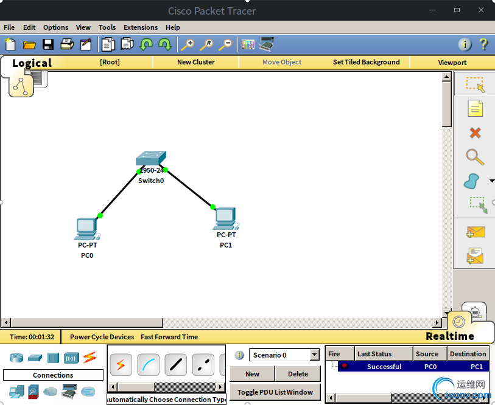The width and height of the screenshot is (495, 405).
Task: Click scenario information icon
Action: click(239, 355)
